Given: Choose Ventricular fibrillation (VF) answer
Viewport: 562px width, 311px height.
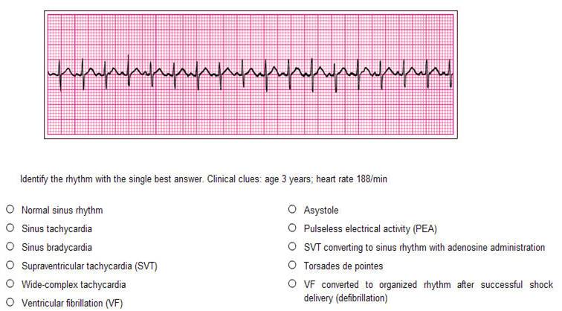Looking at the screenshot, I should click(10, 302).
